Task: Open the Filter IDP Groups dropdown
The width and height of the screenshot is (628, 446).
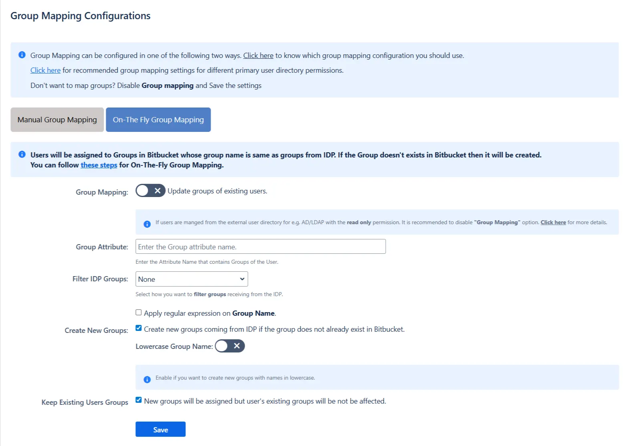Action: click(x=191, y=279)
